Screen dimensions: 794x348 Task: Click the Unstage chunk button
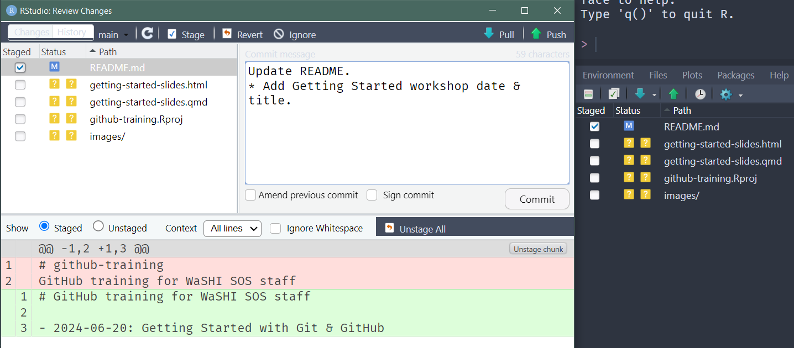(x=538, y=249)
